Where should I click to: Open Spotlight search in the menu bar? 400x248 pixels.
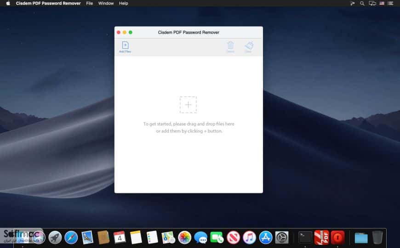[362, 3]
